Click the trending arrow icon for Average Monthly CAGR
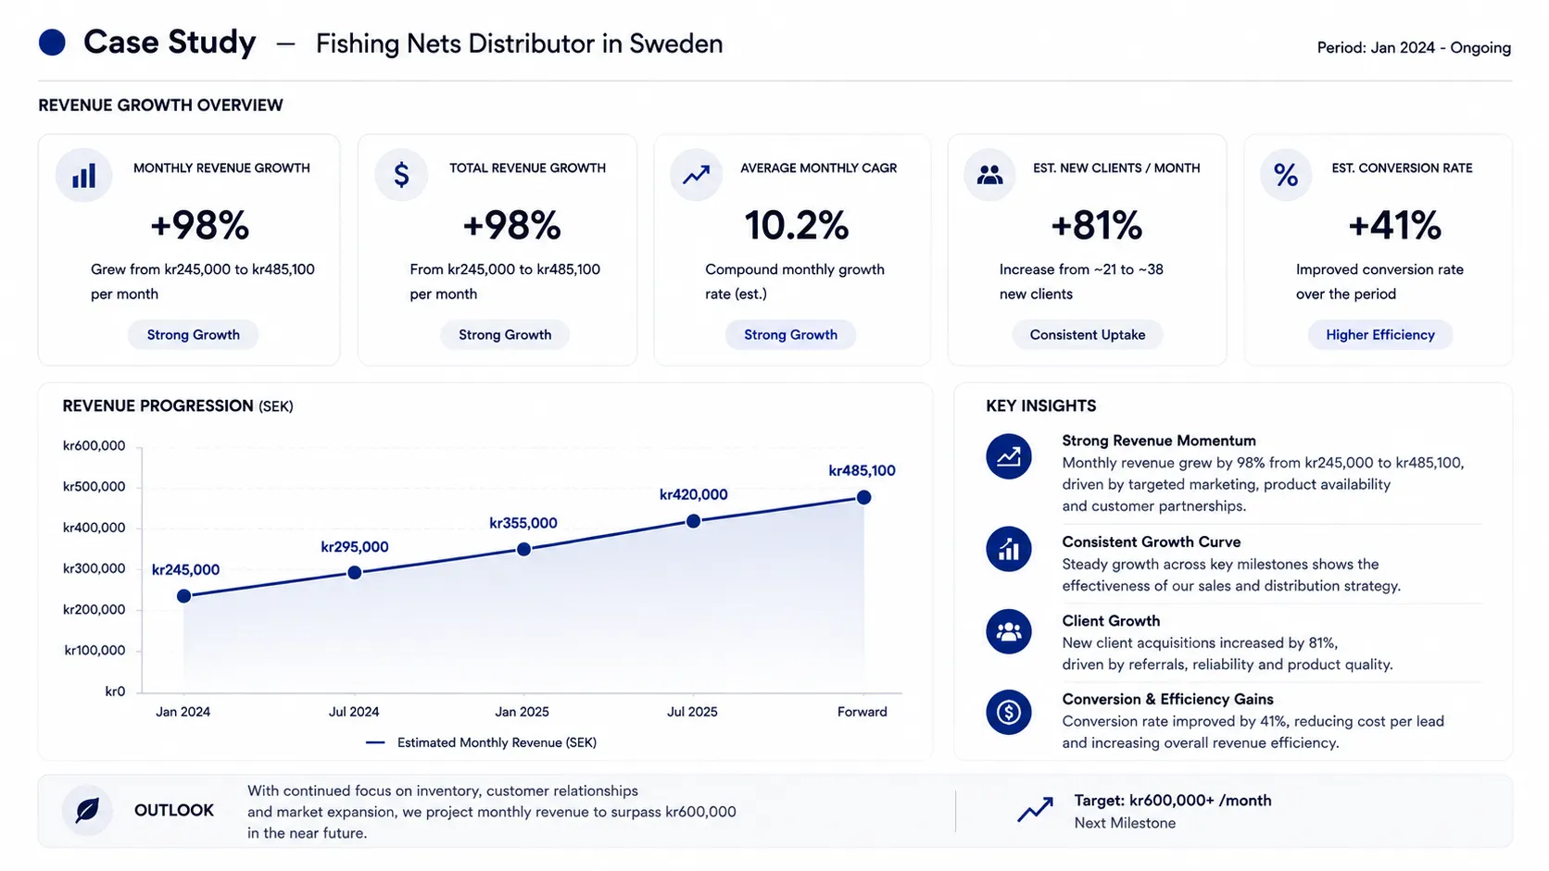 click(696, 175)
